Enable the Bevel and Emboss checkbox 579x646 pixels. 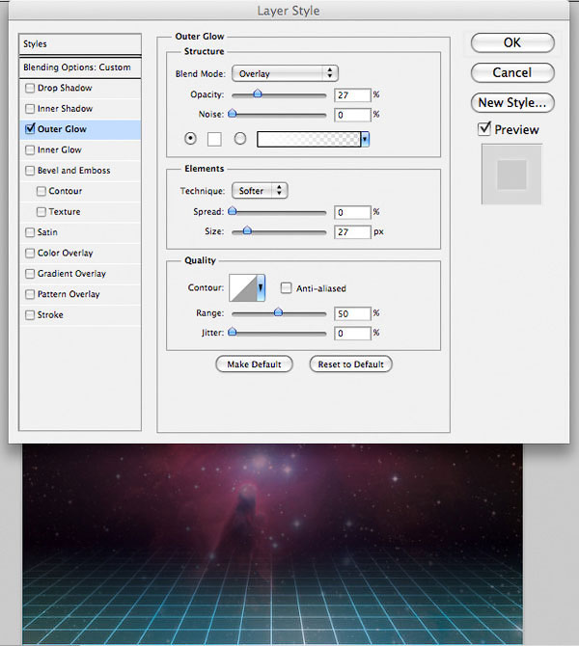point(30,171)
